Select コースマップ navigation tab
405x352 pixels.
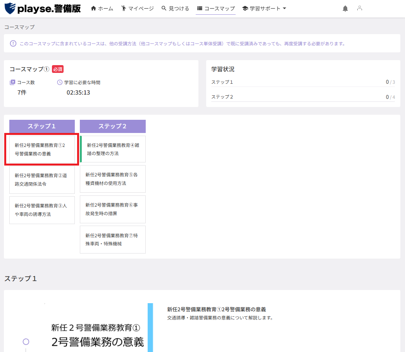(x=216, y=9)
